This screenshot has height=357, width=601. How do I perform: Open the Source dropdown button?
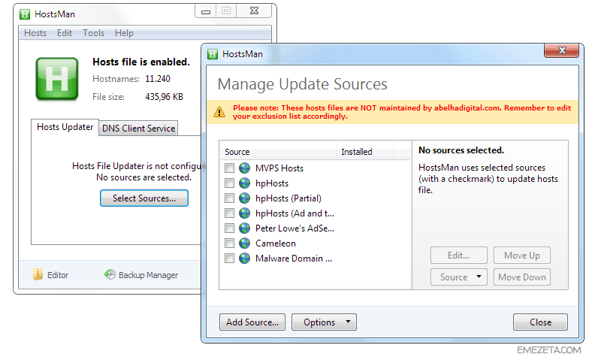(x=459, y=277)
